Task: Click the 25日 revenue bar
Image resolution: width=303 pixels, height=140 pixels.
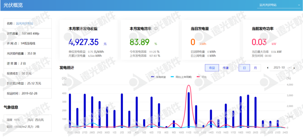Action: click(x=70, y=110)
